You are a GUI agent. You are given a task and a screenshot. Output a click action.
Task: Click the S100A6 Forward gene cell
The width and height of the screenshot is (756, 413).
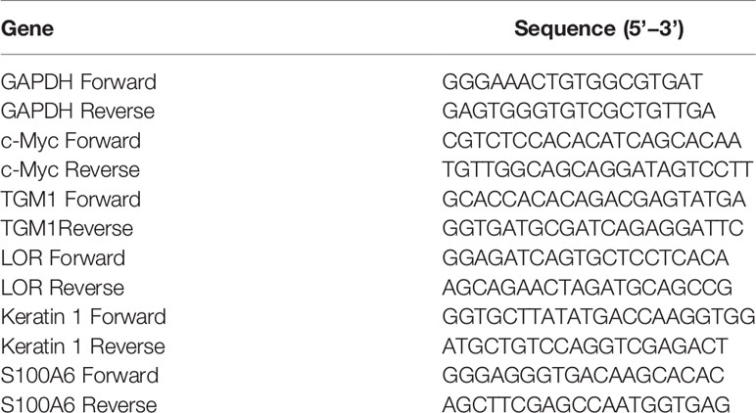[x=79, y=376]
